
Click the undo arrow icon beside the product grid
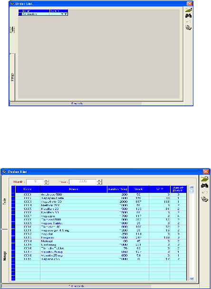pyautogui.click(x=204, y=192)
